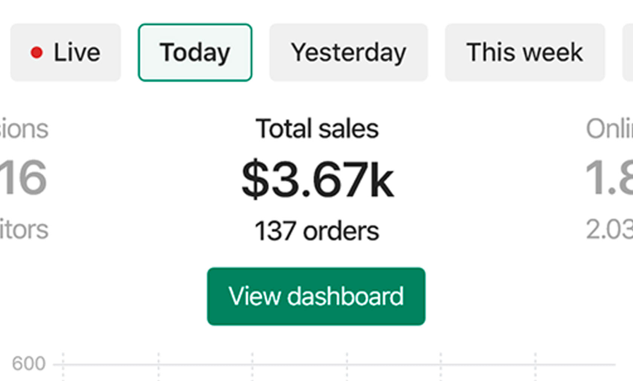Open the View dashboard button
This screenshot has height=381, width=633.
tap(316, 296)
